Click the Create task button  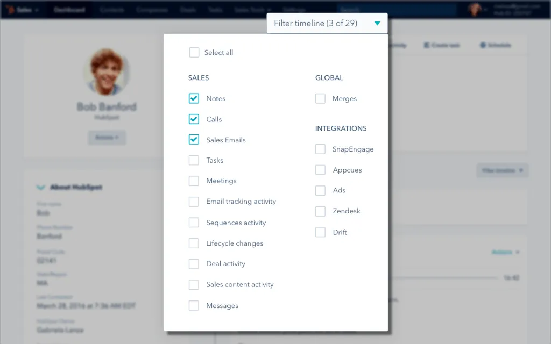pyautogui.click(x=442, y=45)
